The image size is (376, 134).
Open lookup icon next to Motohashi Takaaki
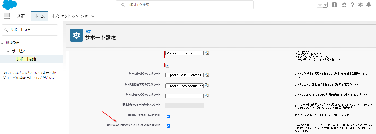207,53
